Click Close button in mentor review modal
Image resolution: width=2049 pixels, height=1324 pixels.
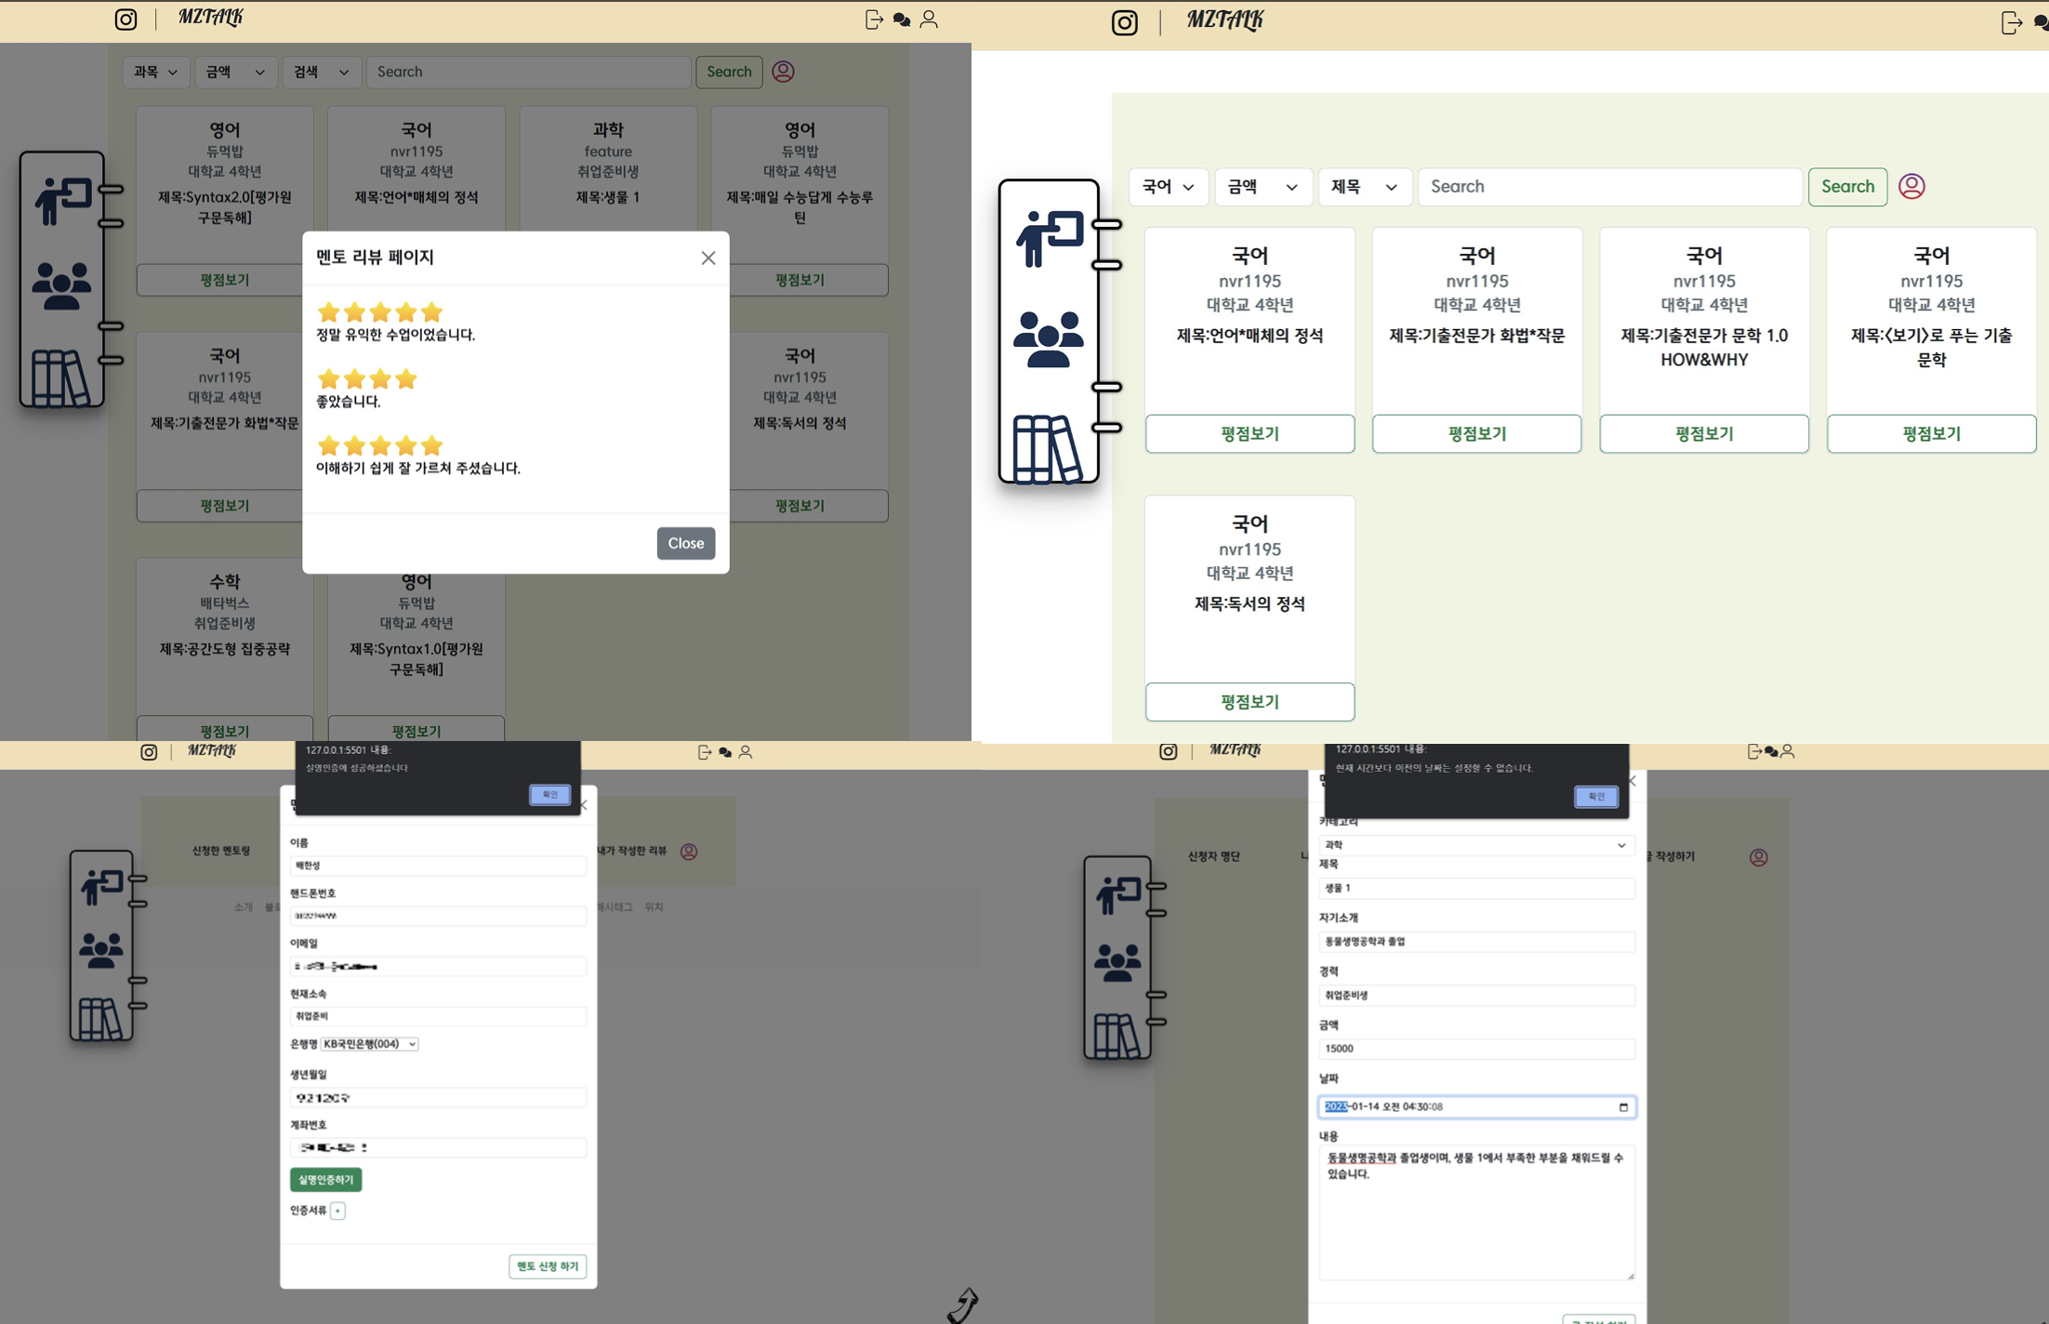click(686, 543)
